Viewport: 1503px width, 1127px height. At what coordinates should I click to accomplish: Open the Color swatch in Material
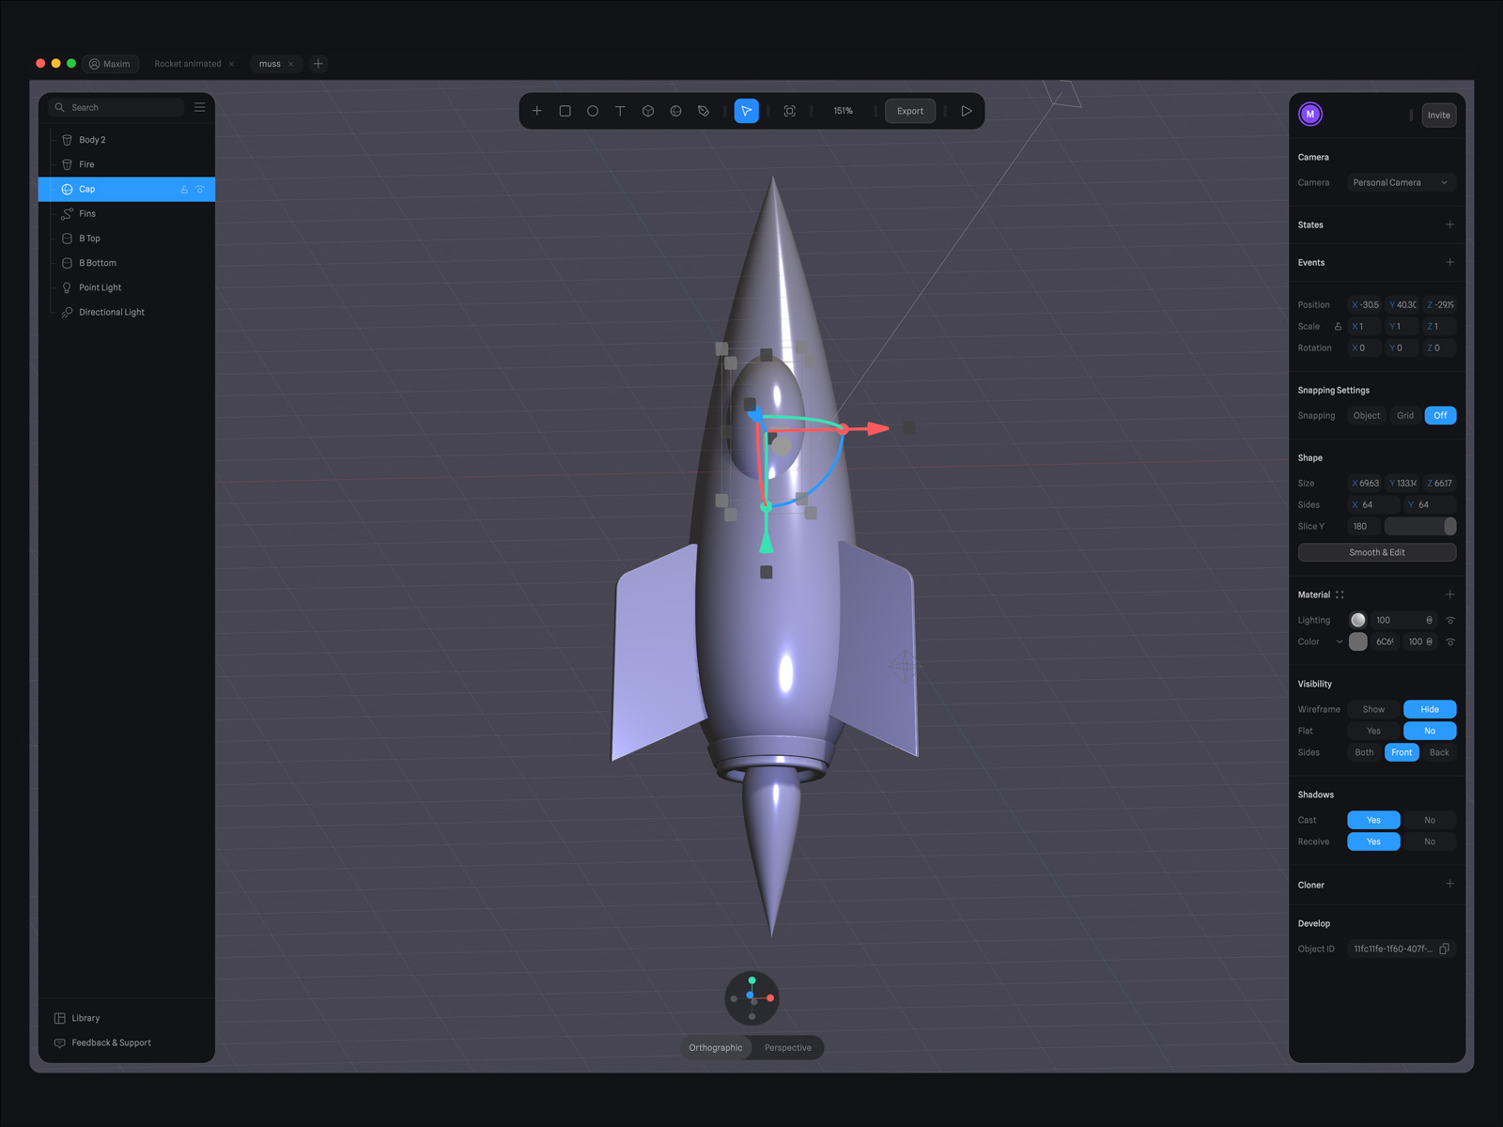point(1357,641)
